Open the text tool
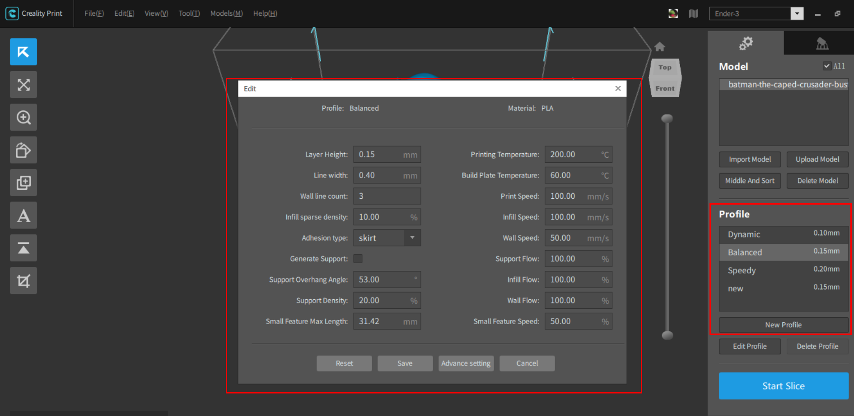The image size is (854, 416). coord(23,215)
